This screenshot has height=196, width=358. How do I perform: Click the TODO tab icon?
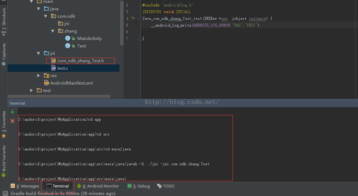tap(160, 186)
